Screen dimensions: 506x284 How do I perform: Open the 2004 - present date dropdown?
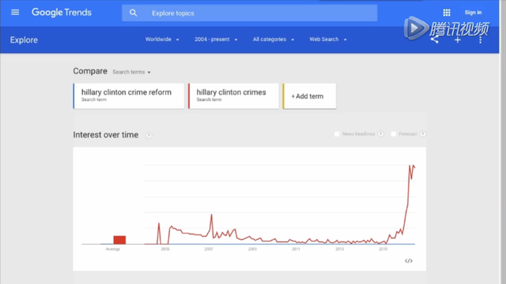(216, 39)
